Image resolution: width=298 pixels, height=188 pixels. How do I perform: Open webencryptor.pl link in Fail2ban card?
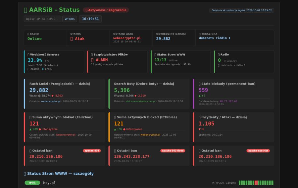66,135
